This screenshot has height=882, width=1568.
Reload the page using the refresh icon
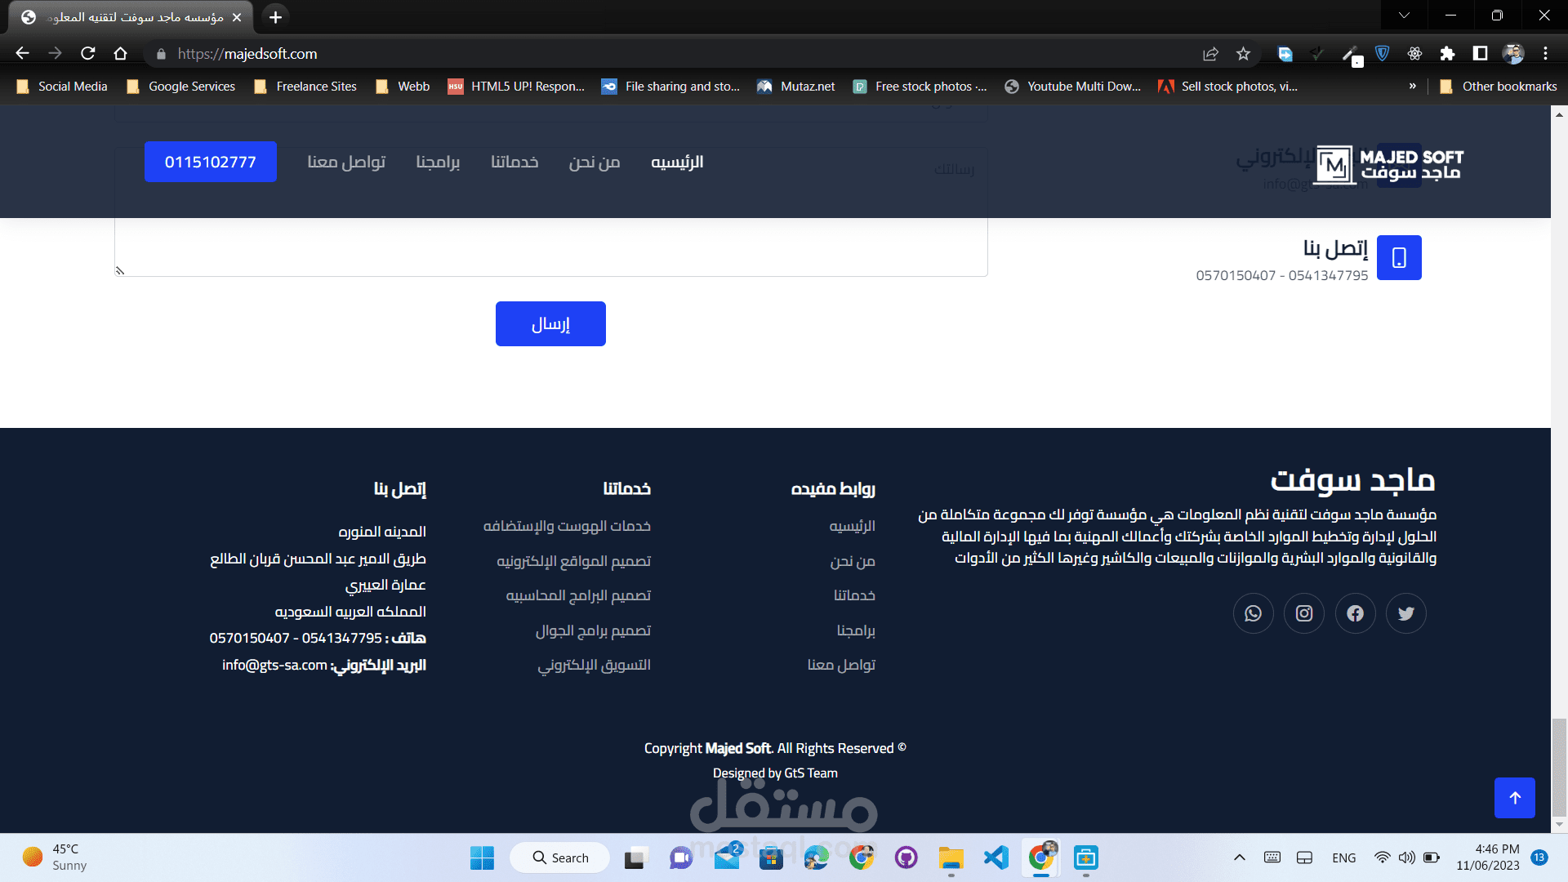tap(88, 54)
